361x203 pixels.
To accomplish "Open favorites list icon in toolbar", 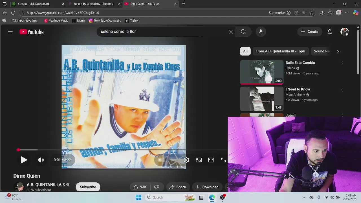I will [330, 13].
